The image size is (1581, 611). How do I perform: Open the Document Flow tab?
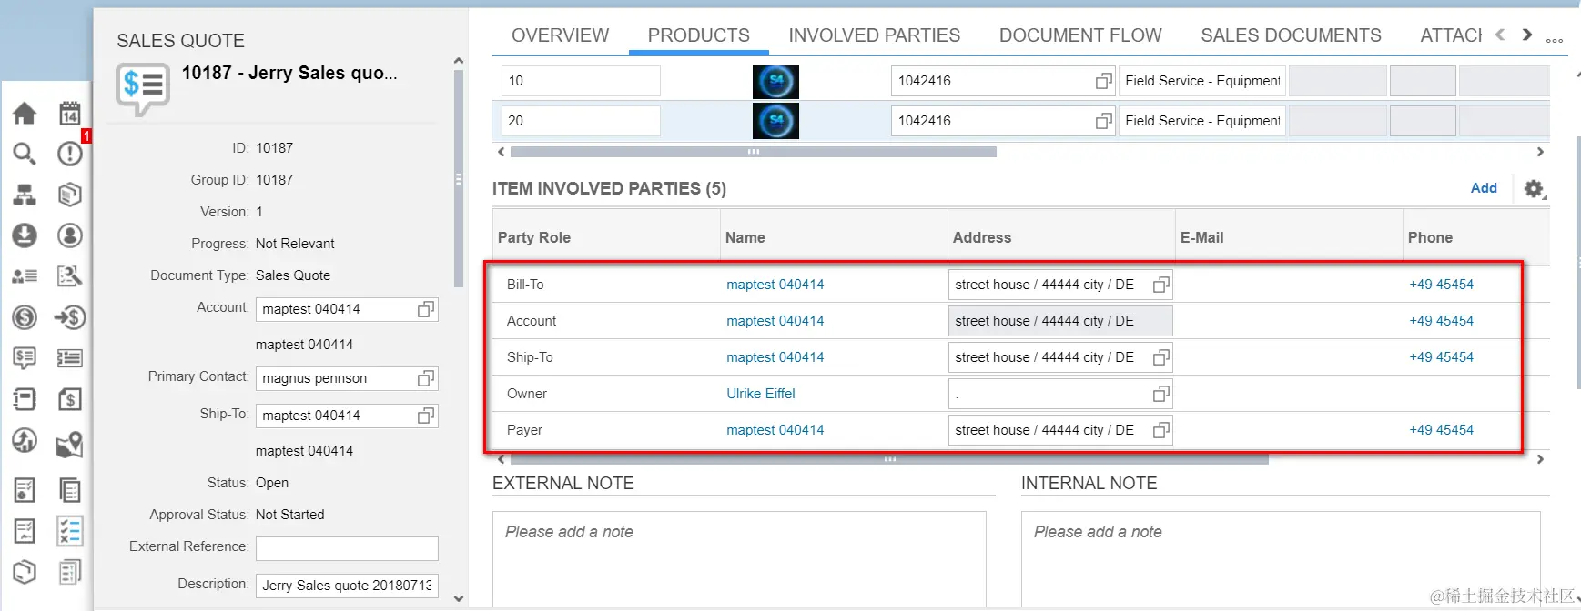(x=1080, y=35)
